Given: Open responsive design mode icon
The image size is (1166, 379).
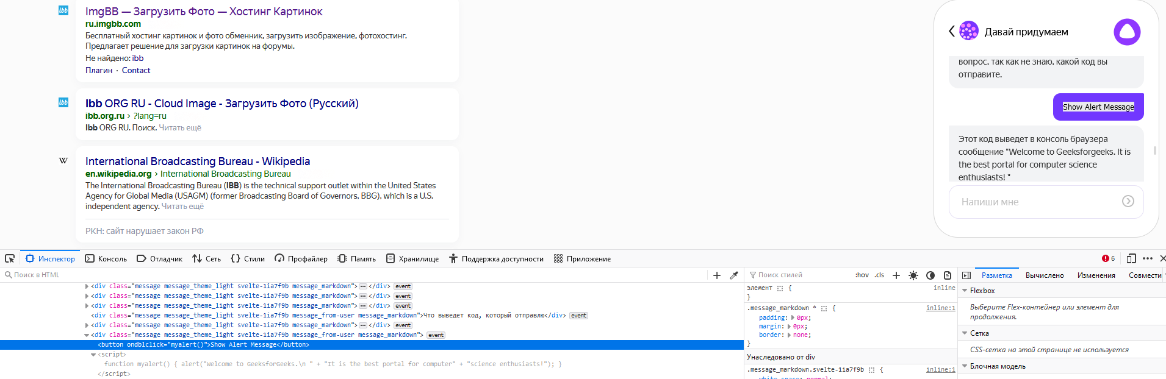Looking at the screenshot, I should click(x=1131, y=258).
